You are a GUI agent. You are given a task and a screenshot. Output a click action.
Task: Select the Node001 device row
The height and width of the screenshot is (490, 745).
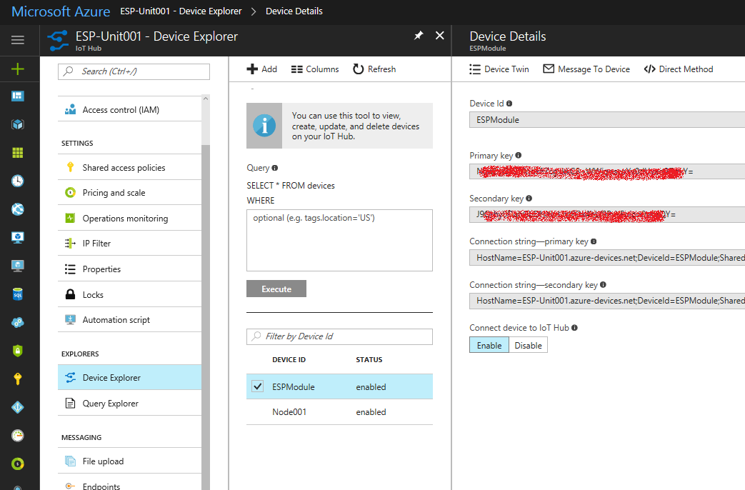(x=339, y=412)
